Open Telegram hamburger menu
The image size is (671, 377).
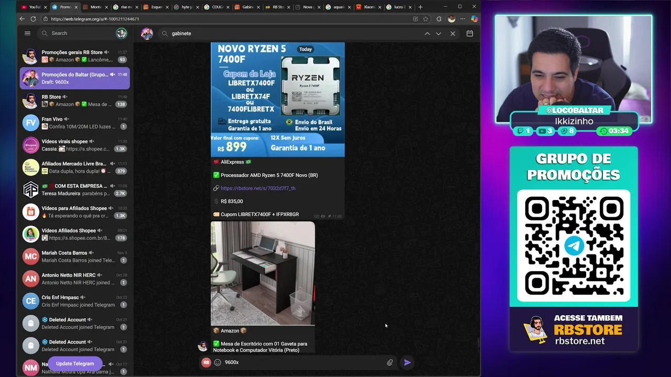27,33
